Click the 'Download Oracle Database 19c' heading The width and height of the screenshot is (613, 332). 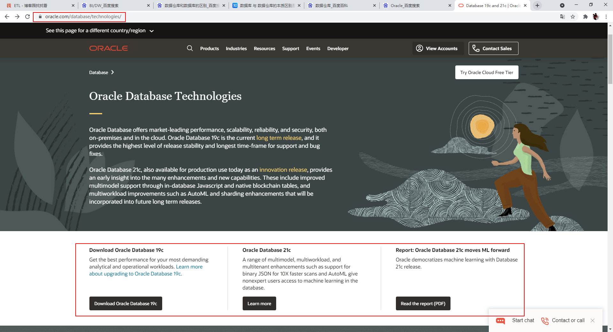(x=126, y=250)
